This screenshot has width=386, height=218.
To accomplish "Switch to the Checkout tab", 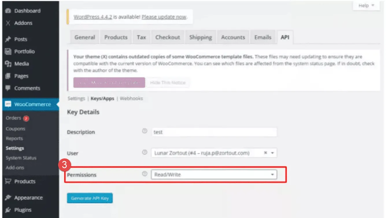I will pos(167,37).
